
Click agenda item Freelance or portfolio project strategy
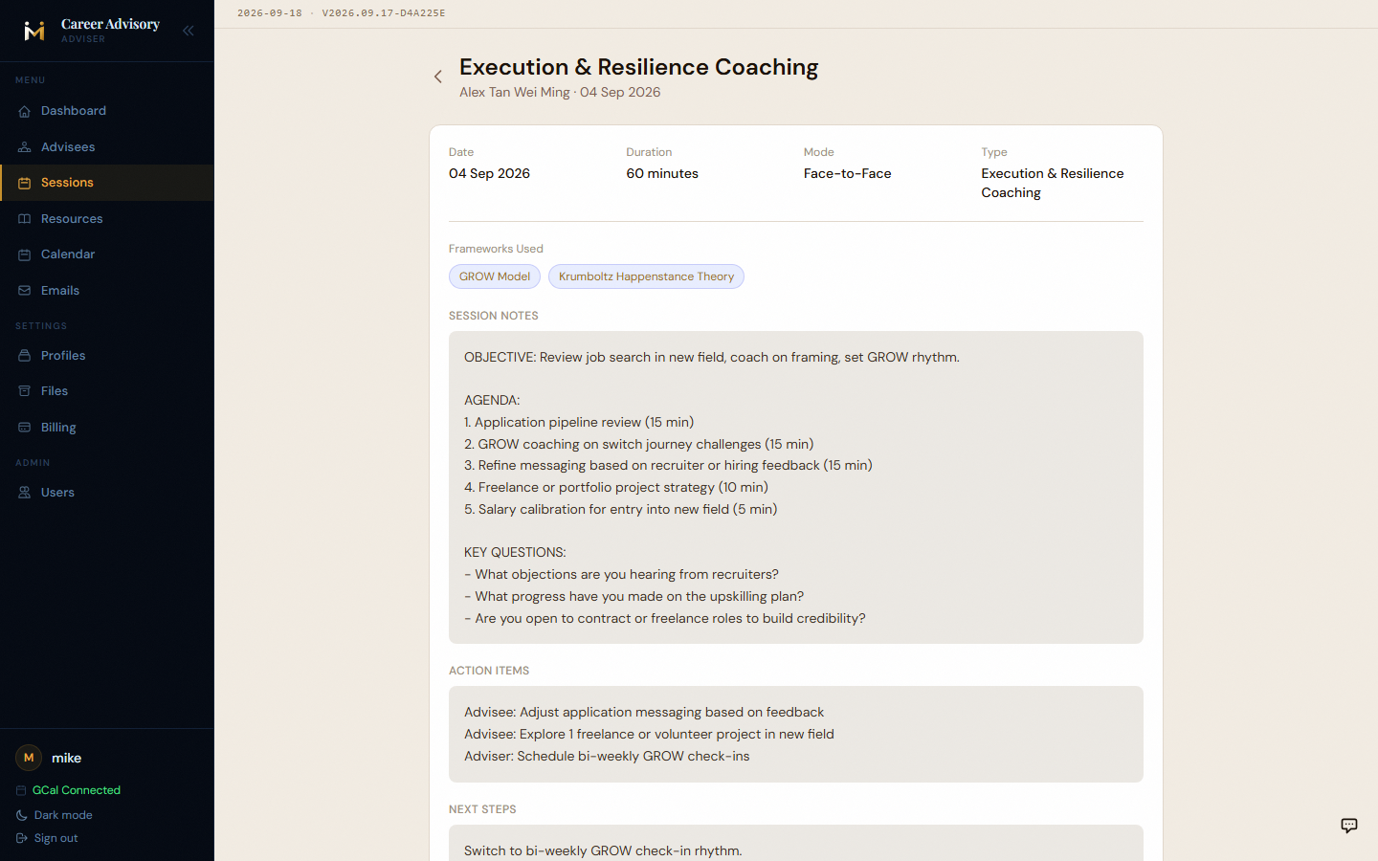(x=616, y=488)
